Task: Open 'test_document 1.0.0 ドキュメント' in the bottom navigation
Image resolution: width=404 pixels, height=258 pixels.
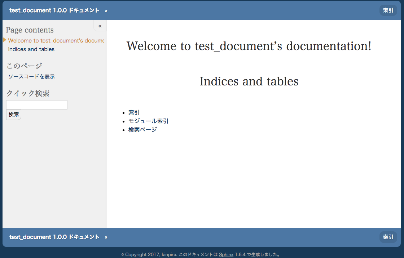Action: (x=54, y=237)
